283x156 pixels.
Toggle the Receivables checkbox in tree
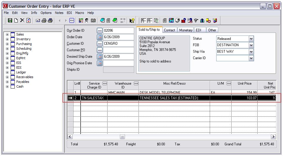click(x=13, y=77)
